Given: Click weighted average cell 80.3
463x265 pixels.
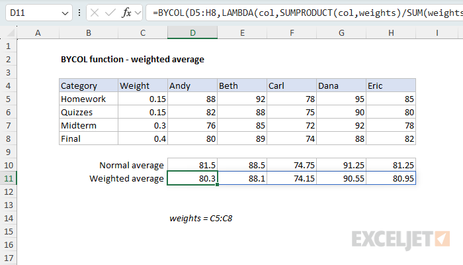Looking at the screenshot, I should [192, 178].
